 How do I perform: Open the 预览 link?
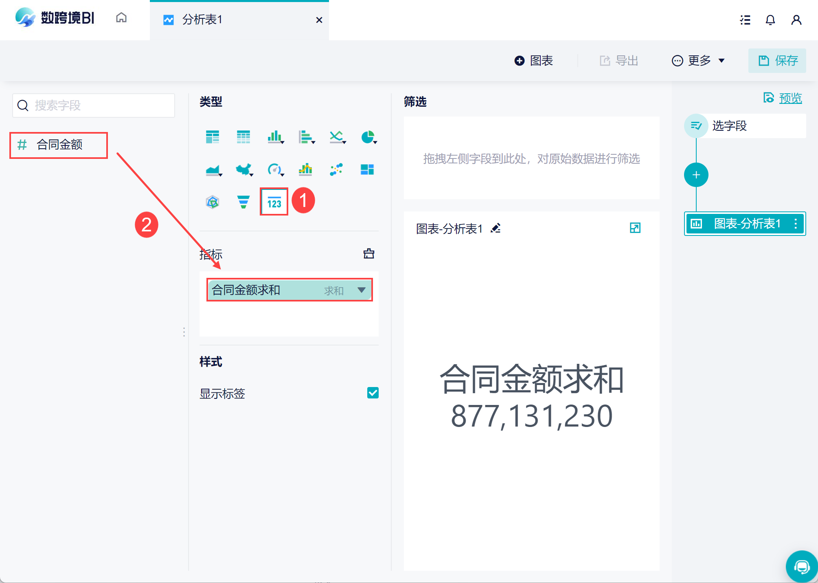coord(790,98)
